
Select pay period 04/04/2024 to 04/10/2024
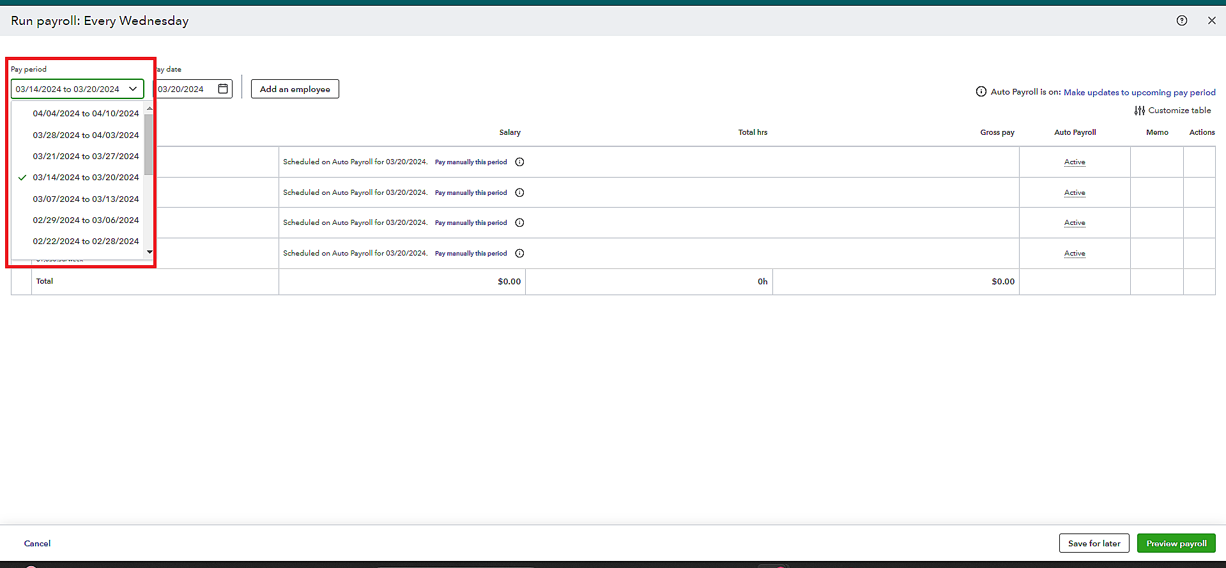click(x=86, y=114)
